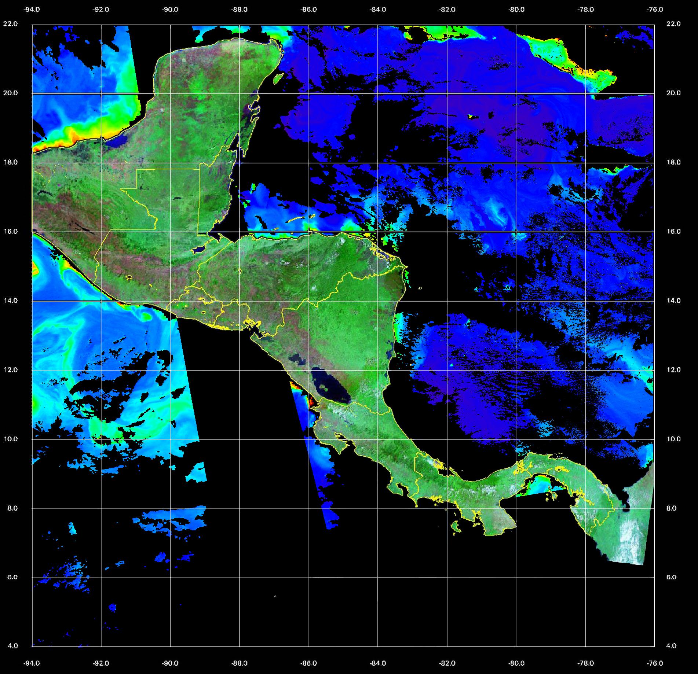The width and height of the screenshot is (698, 674).
Task: Click the left latitude label 22.0
Action: coord(10,24)
